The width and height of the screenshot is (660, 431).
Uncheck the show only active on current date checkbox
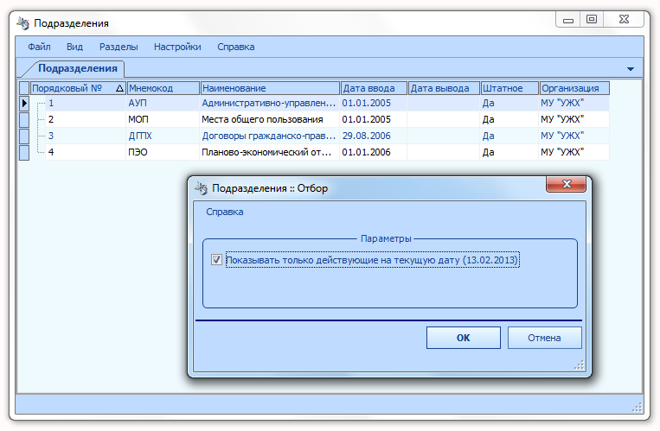click(x=216, y=260)
